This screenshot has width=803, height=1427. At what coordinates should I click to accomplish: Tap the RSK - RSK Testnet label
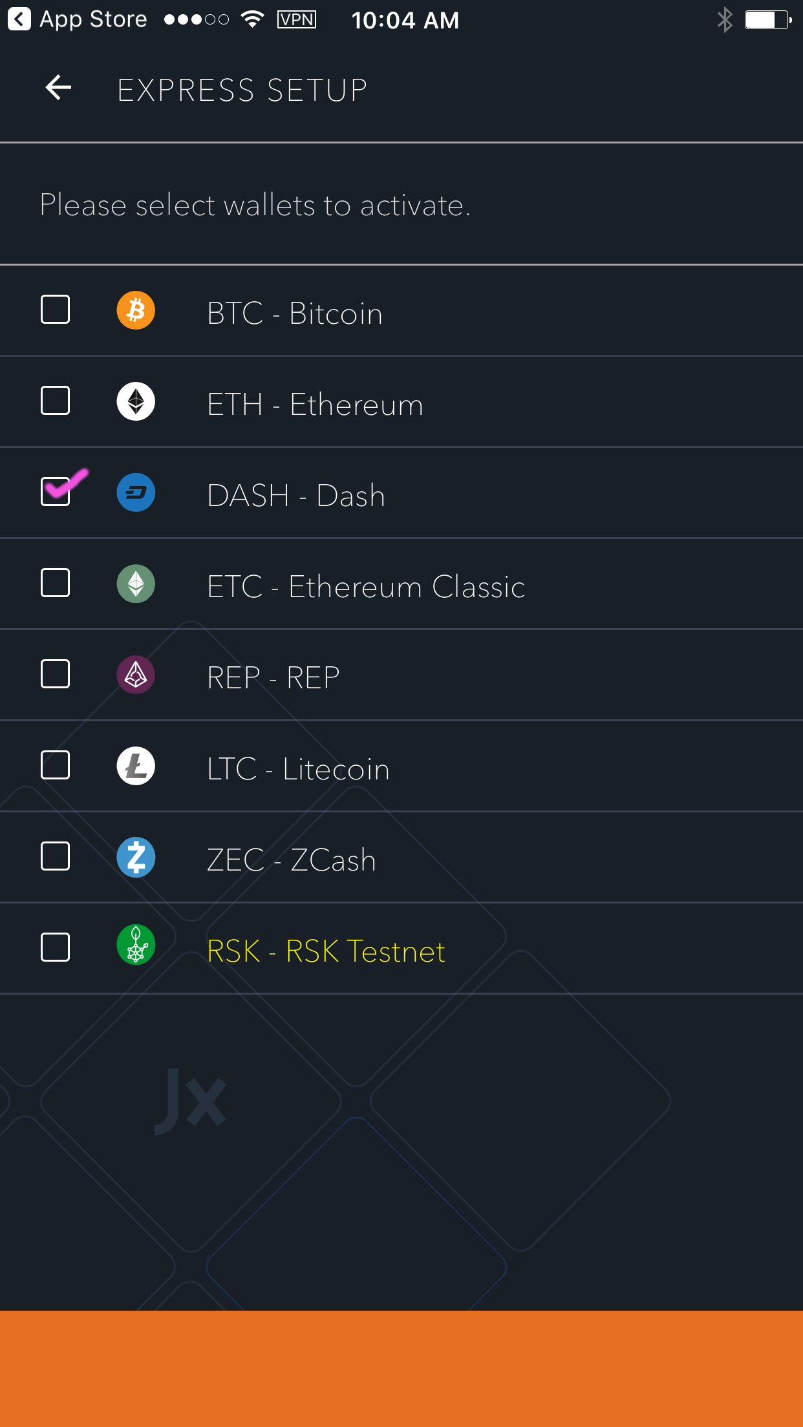pyautogui.click(x=326, y=951)
